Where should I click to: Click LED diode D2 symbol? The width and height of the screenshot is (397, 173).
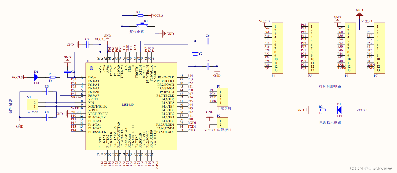[36, 77]
